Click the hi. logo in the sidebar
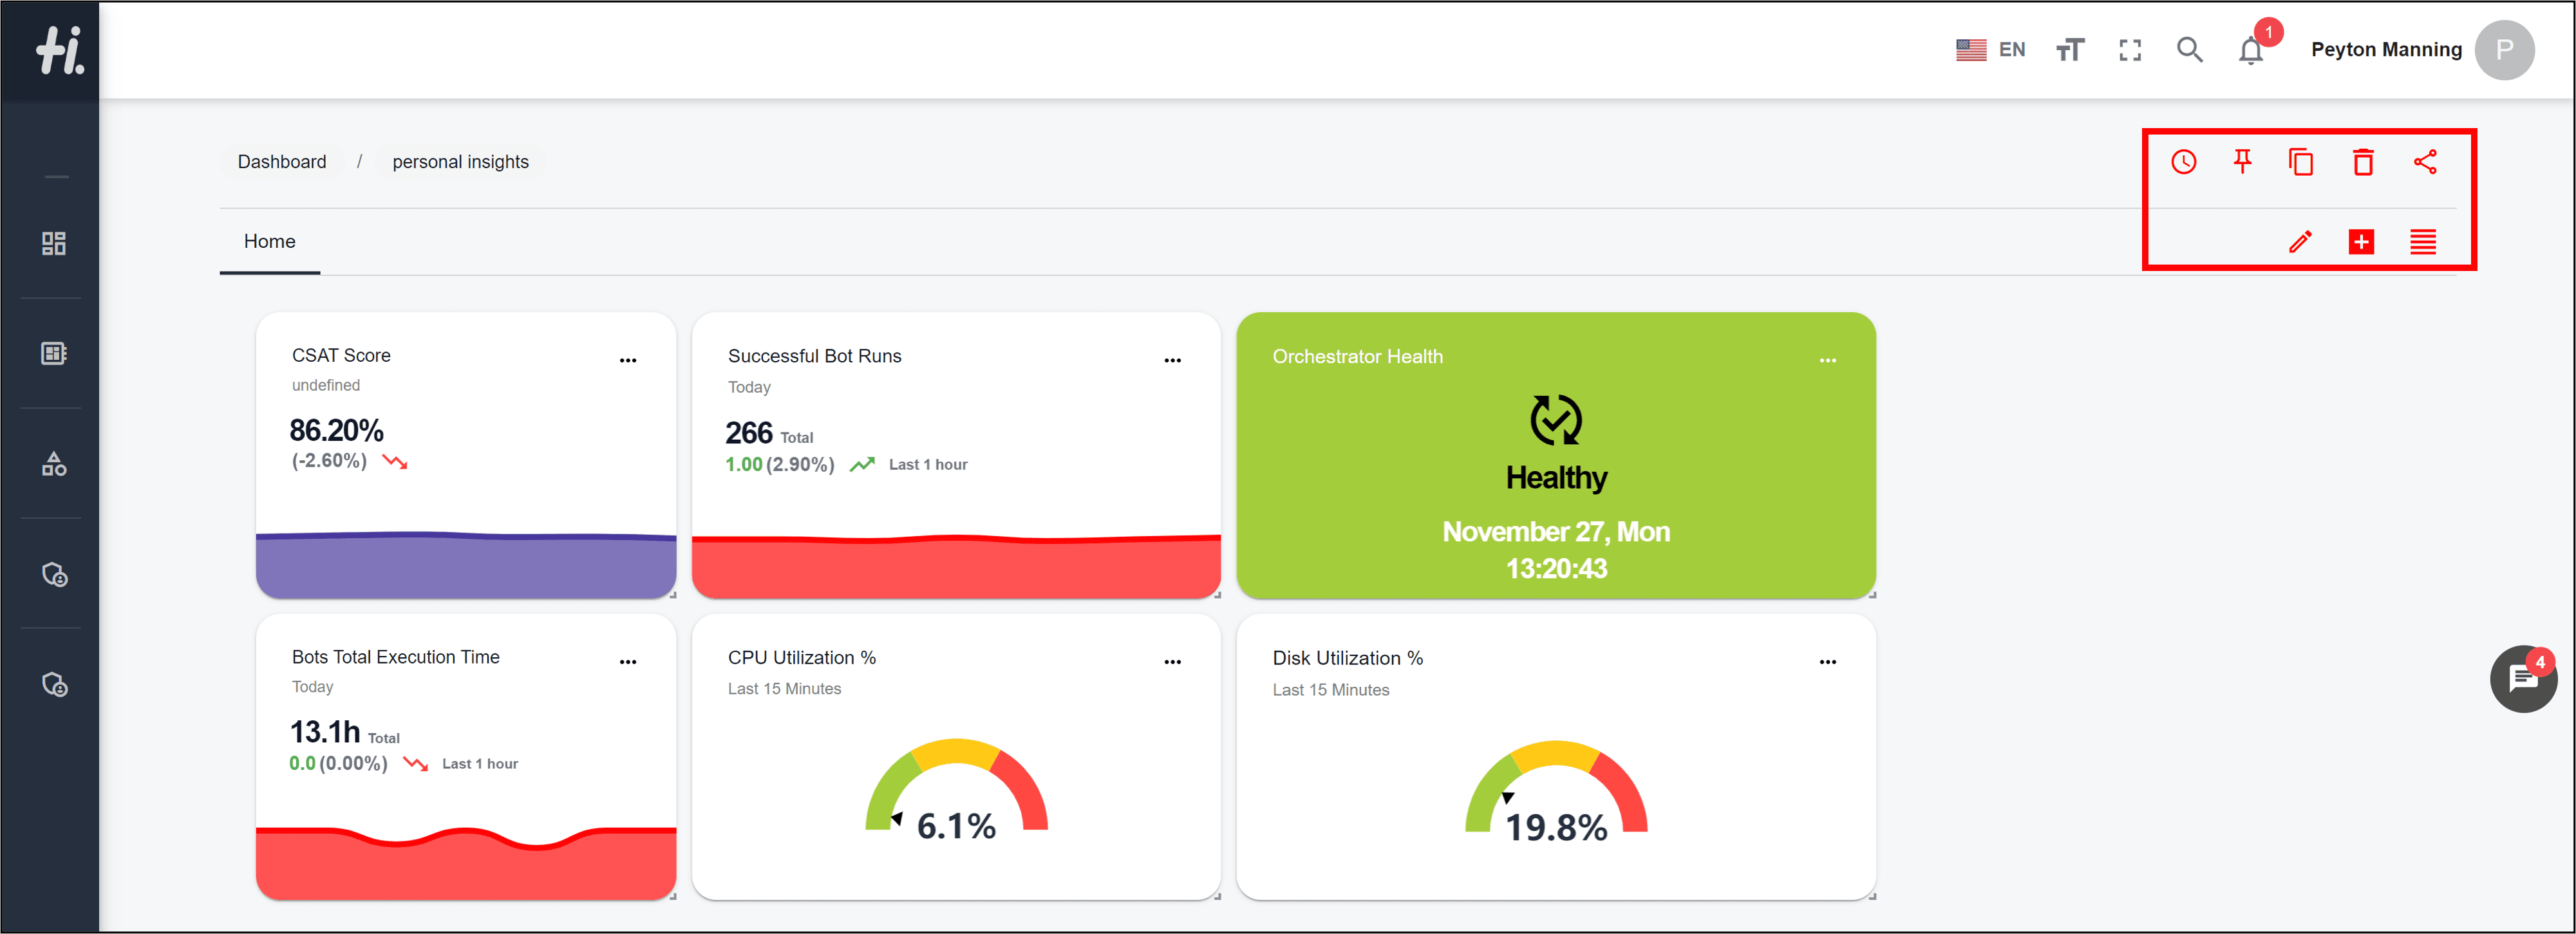Screen dimensions: 2576x934 (60, 50)
